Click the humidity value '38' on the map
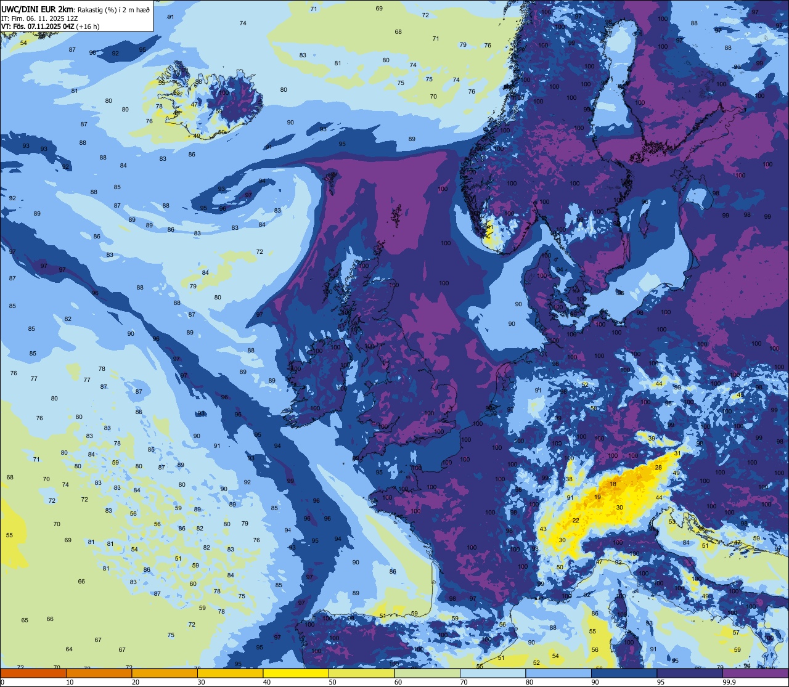The image size is (789, 687). [x=569, y=479]
